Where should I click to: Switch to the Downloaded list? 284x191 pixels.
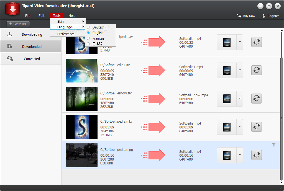tap(31, 47)
